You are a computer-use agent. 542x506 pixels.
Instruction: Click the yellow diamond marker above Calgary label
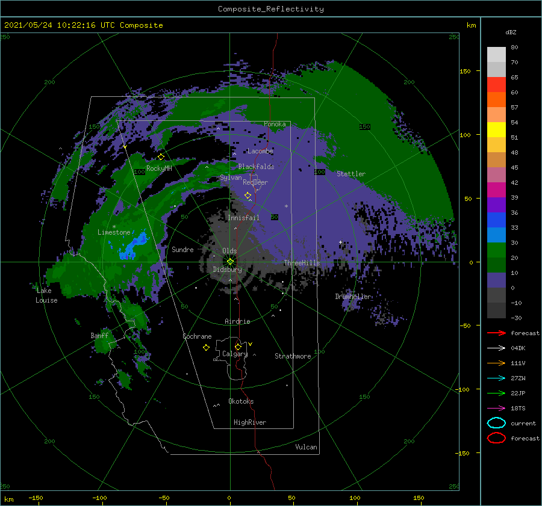238,347
